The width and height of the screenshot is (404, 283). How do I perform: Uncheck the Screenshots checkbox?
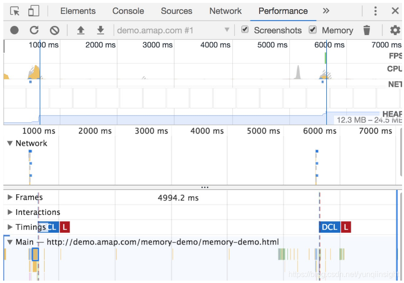pos(245,29)
